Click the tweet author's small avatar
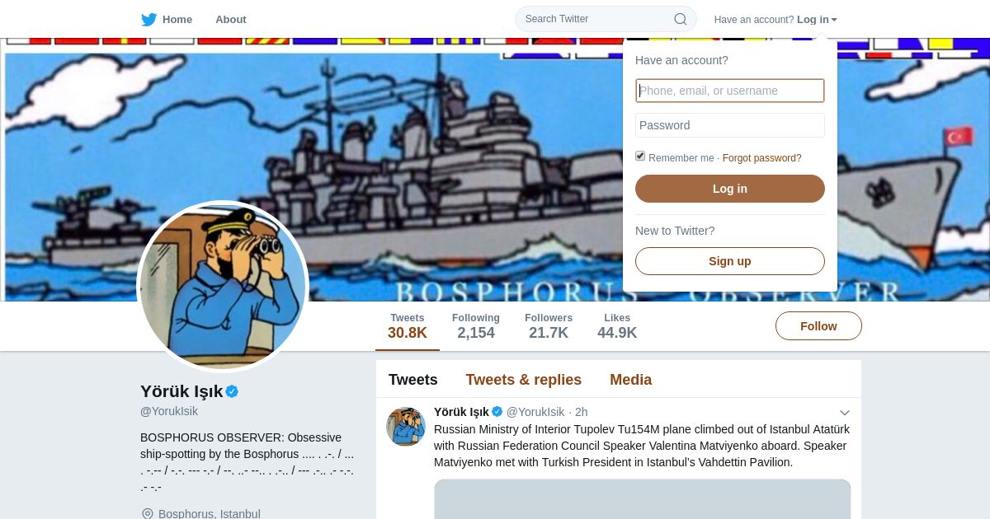 (x=406, y=427)
